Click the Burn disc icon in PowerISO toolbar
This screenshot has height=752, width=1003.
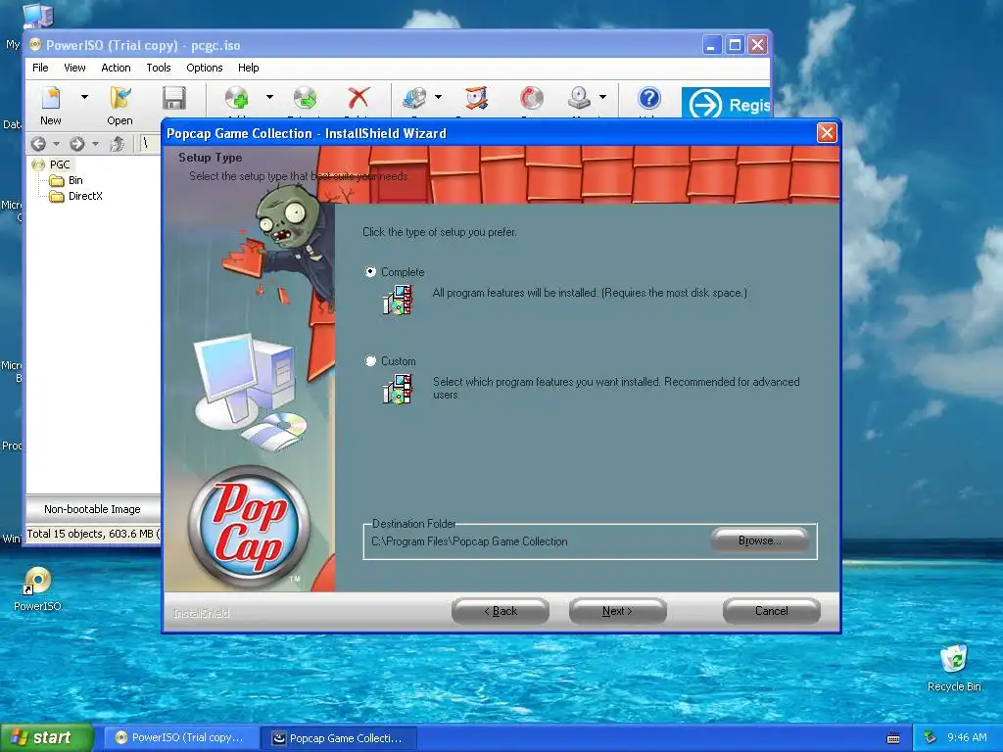click(532, 98)
